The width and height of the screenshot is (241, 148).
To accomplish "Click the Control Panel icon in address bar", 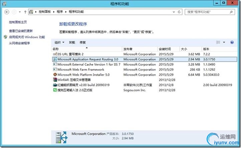I will [x=31, y=12].
